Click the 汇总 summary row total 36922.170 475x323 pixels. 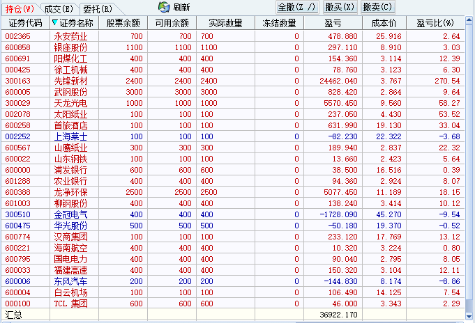pyautogui.click(x=341, y=315)
